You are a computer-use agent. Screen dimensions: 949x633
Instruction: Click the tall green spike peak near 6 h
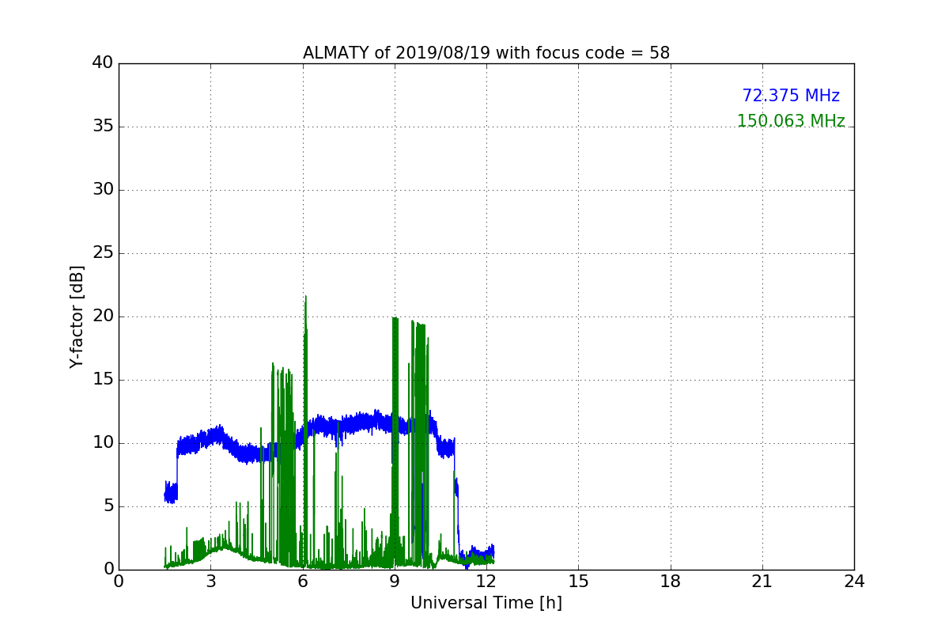pyautogui.click(x=305, y=298)
